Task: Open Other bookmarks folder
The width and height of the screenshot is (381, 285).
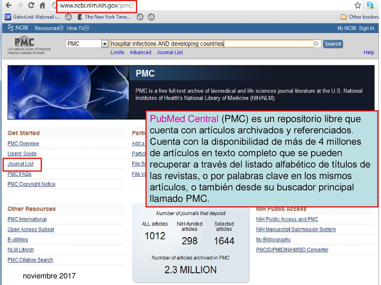Action: pos(360,17)
